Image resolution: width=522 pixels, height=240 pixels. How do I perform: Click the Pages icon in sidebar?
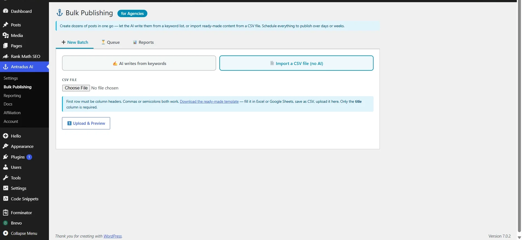point(5,46)
